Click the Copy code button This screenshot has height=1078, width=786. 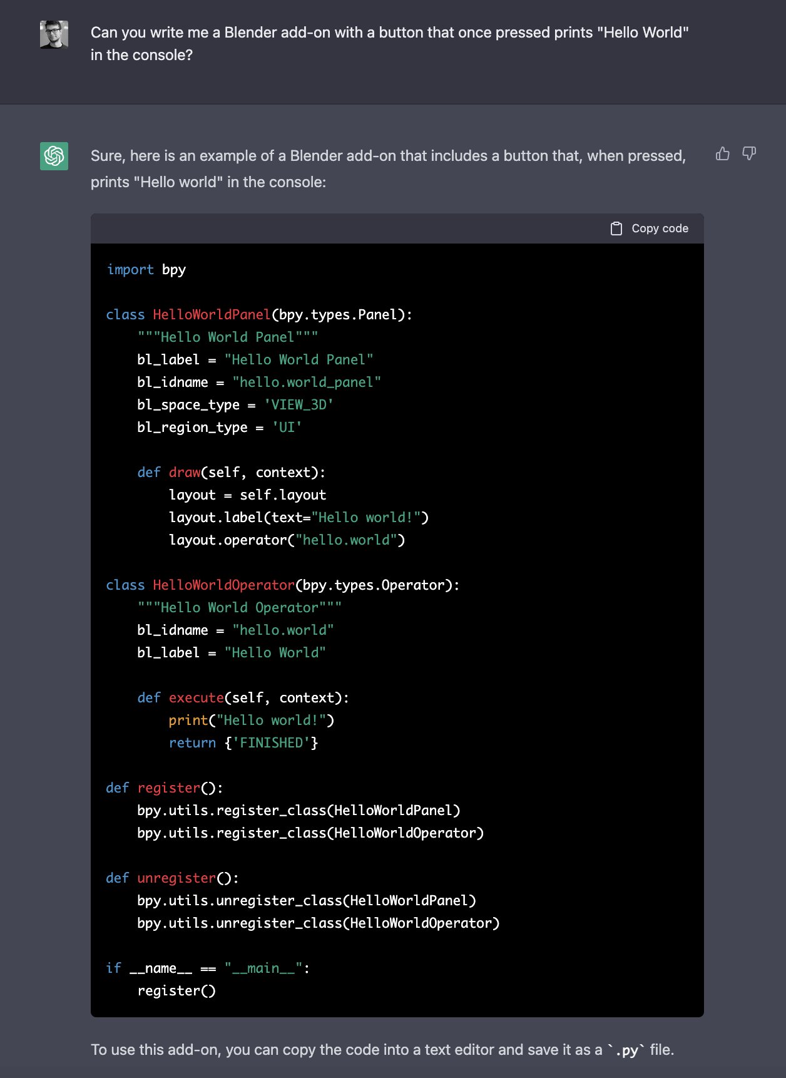650,228
